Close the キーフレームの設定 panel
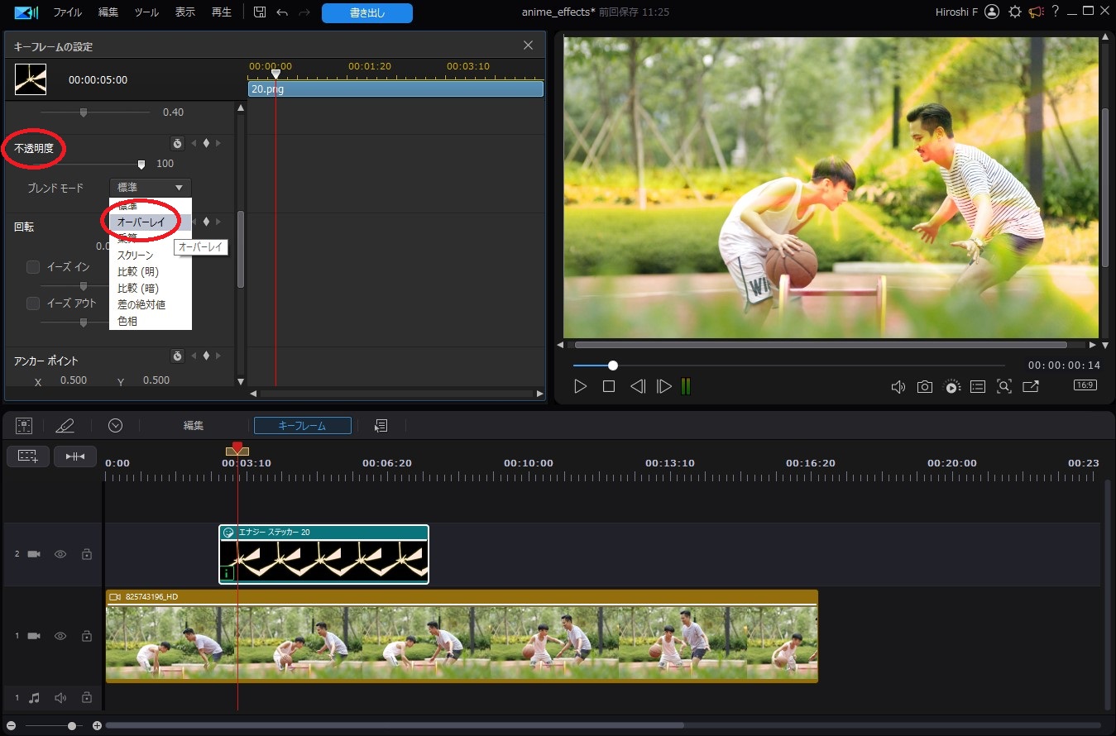 pos(529,45)
